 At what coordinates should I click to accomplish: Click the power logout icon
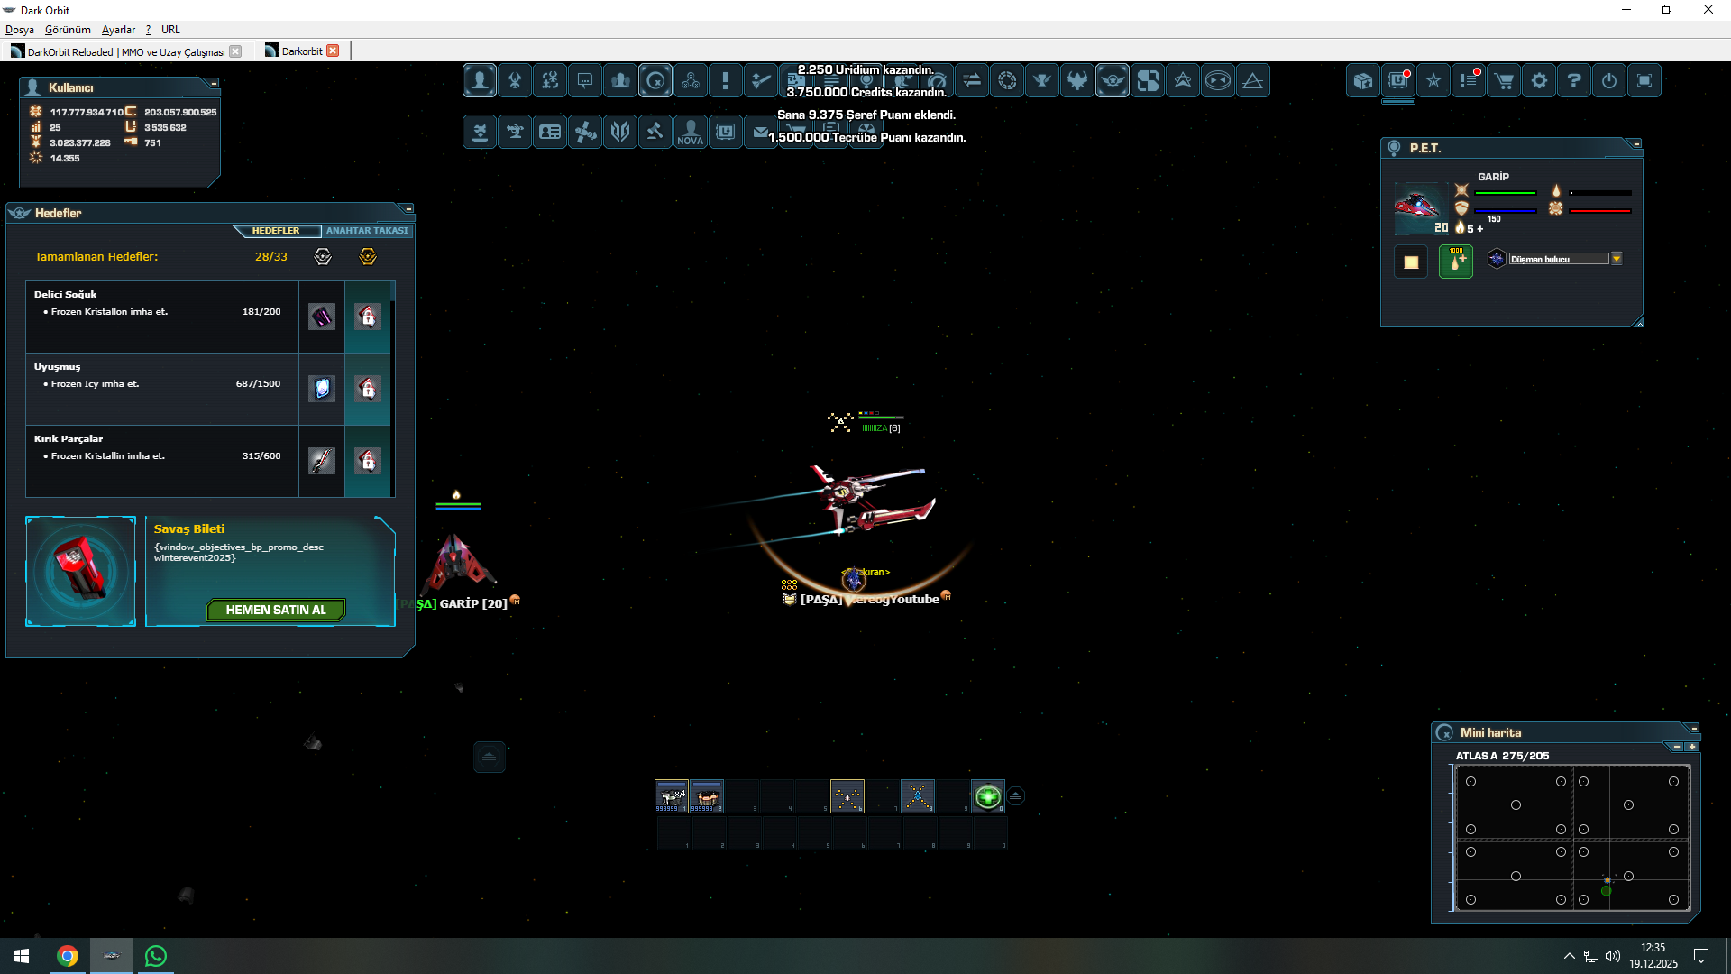tap(1609, 81)
